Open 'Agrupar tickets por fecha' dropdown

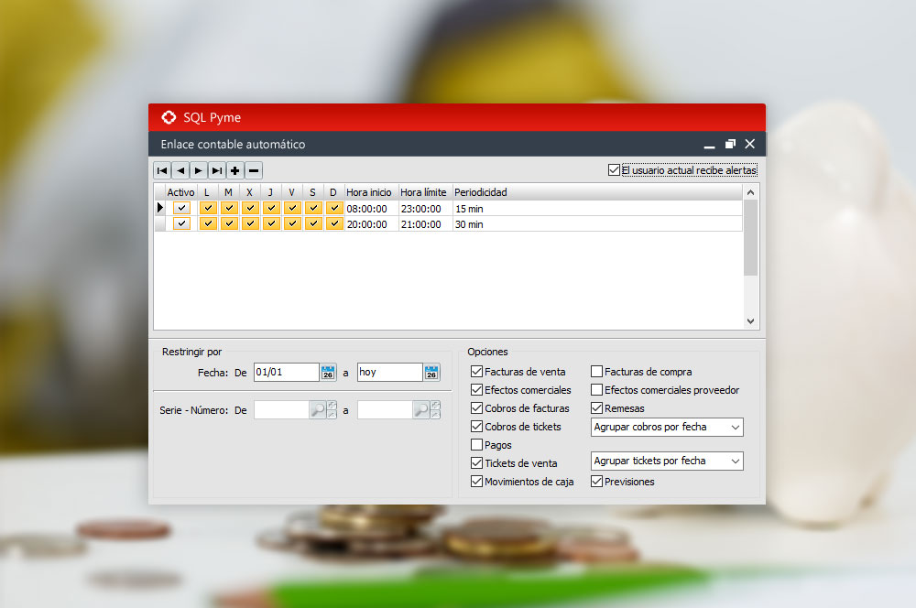[x=736, y=461]
